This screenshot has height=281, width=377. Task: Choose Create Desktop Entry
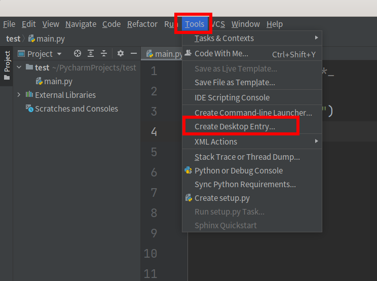[x=252, y=126]
